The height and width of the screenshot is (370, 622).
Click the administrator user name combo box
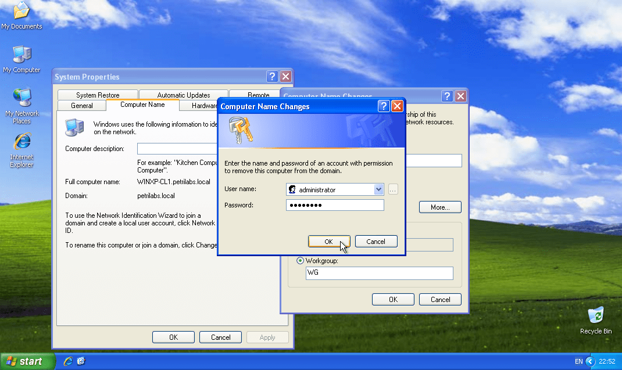pos(335,189)
